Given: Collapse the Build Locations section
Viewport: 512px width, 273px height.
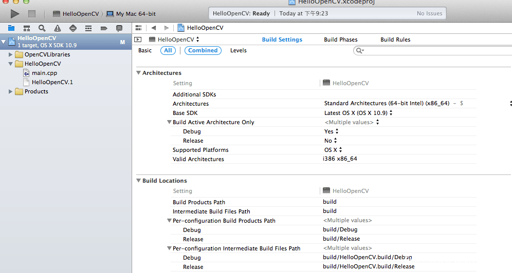Looking at the screenshot, I should click(138, 181).
